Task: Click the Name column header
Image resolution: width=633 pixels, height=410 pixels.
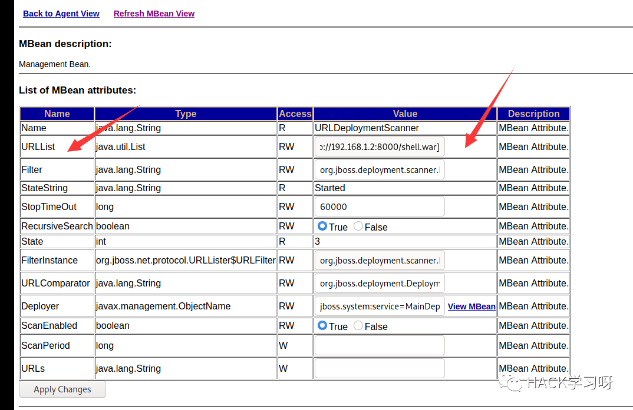Action: coord(57,114)
